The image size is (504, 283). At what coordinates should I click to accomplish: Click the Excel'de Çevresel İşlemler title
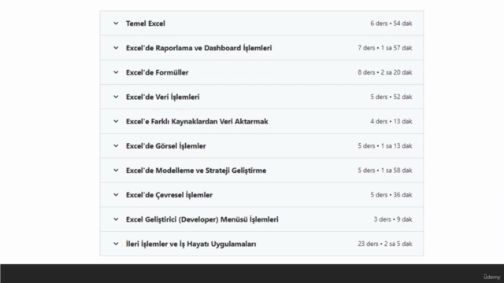pos(169,195)
